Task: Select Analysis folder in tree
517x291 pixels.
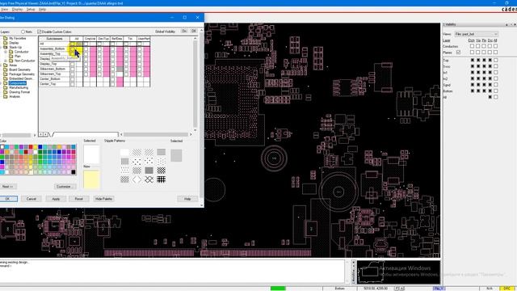Action: pyautogui.click(x=15, y=96)
